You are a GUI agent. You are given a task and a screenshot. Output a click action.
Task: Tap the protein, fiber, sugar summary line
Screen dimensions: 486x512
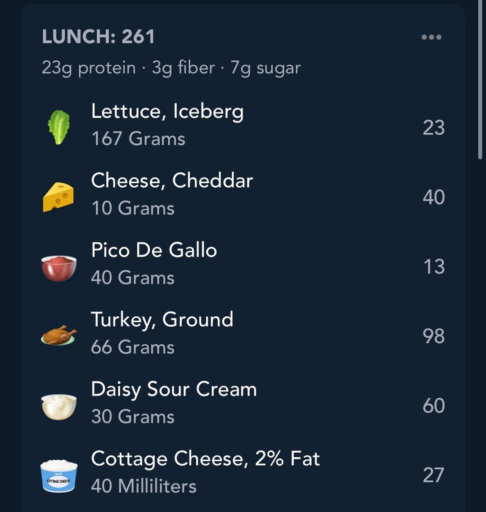tap(171, 68)
